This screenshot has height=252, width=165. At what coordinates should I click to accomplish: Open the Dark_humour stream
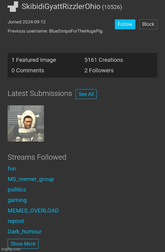[x=24, y=232]
